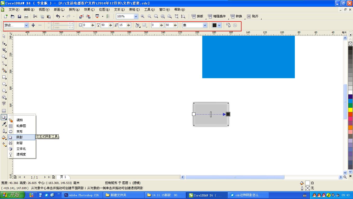Click the Paste clipboard icon

pyautogui.click(x=49, y=16)
